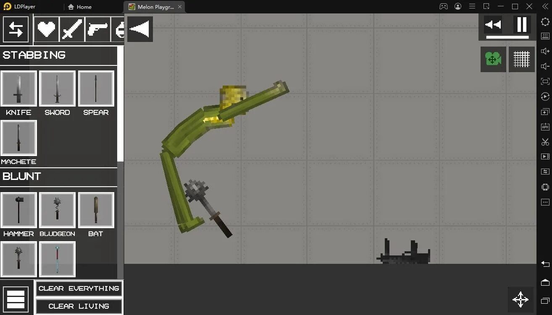Viewport: 552px width, 315px height.
Task: Increase volume in LDPlayer sidebar
Action: 545,51
